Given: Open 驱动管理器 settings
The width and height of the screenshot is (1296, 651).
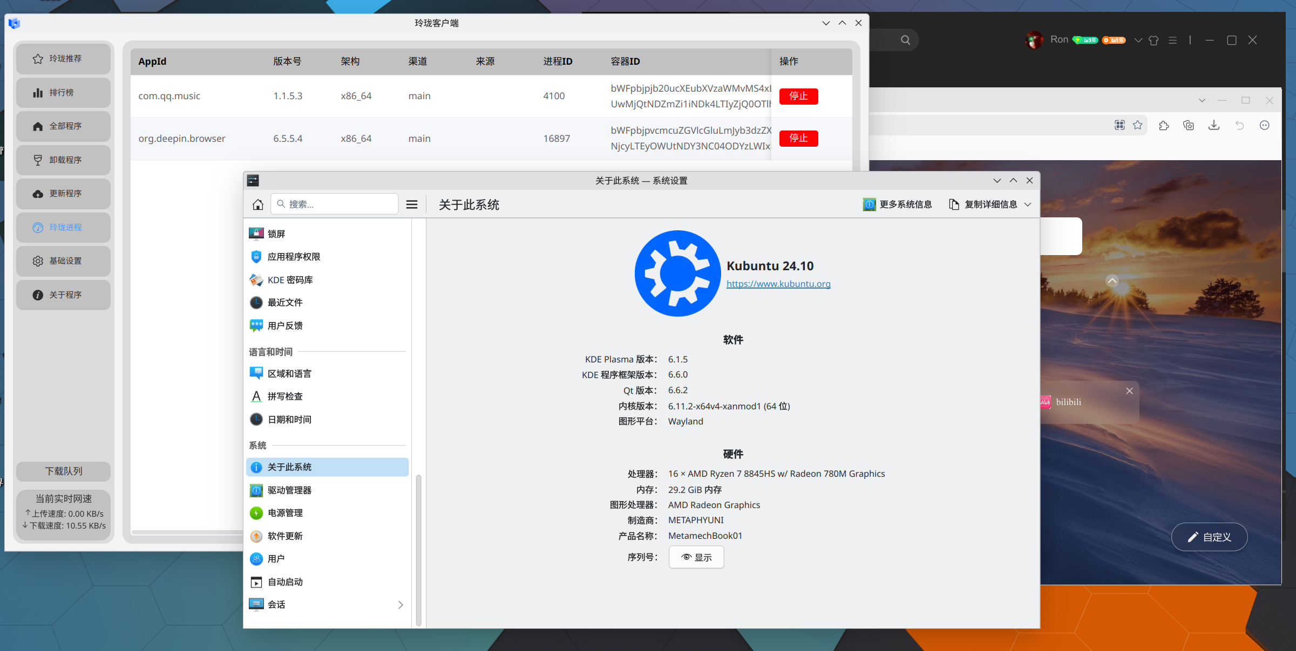Looking at the screenshot, I should (x=327, y=490).
